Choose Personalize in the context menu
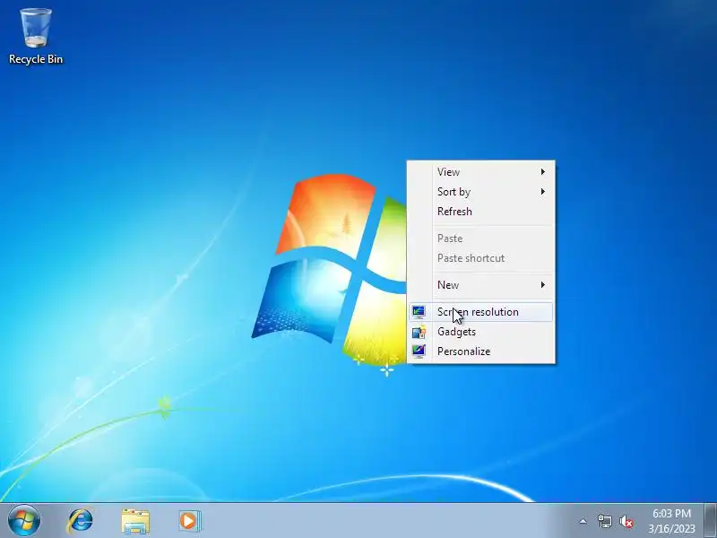The image size is (717, 538). [x=480, y=351]
